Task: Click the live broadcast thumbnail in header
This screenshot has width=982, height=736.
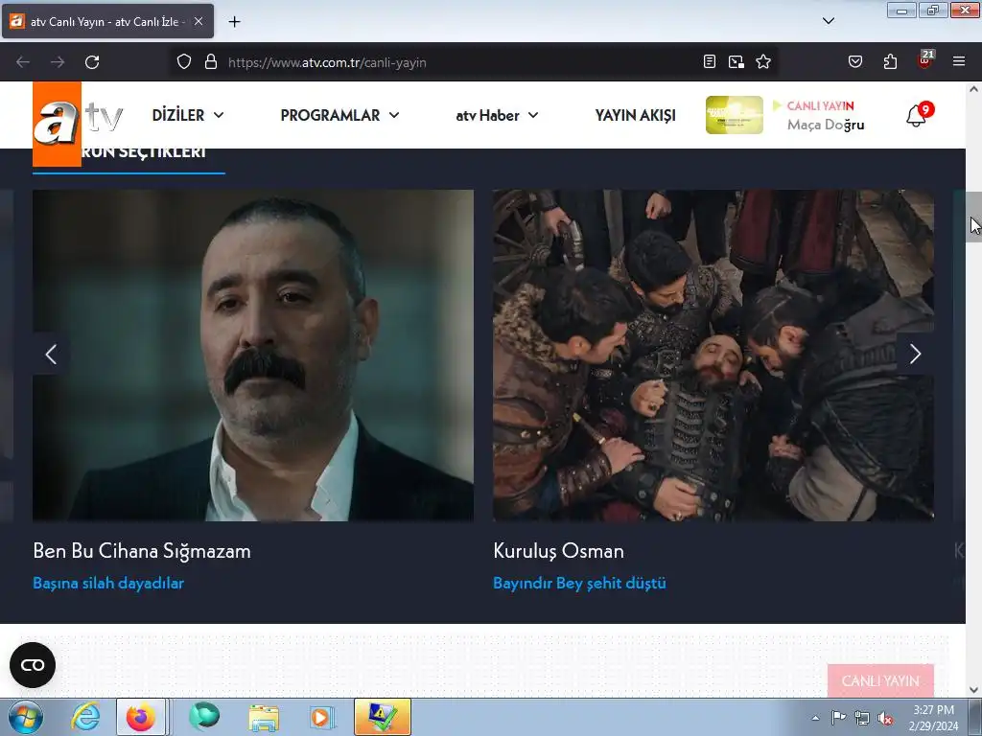Action: (x=734, y=115)
